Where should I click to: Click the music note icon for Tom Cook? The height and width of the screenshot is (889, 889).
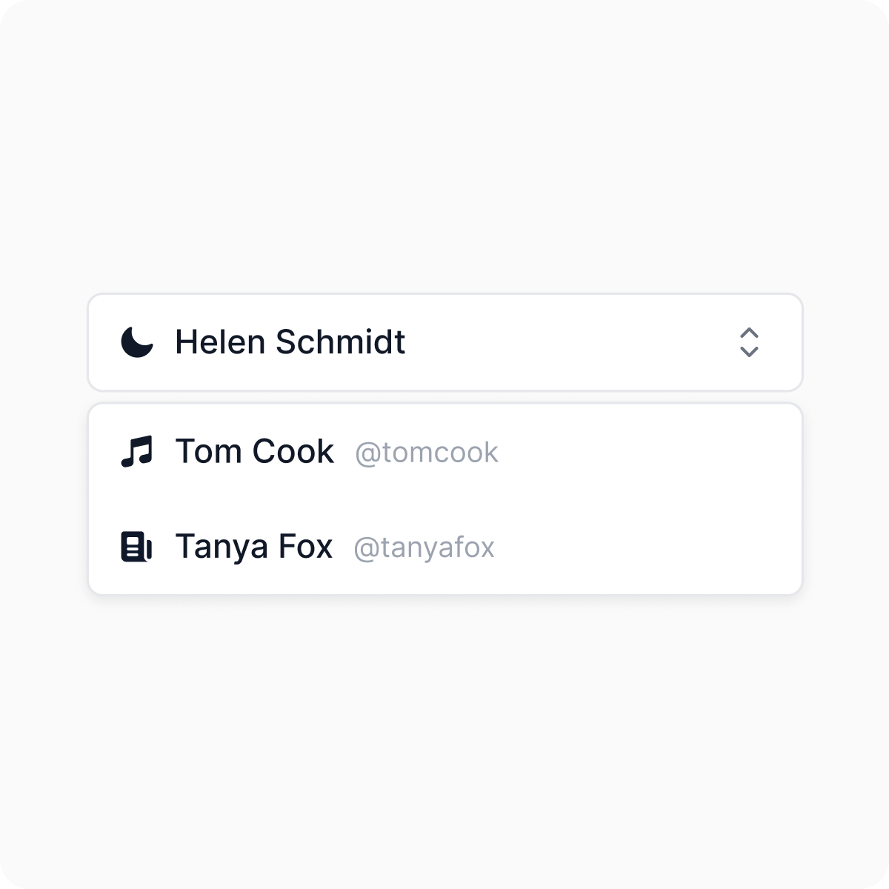[x=137, y=451]
